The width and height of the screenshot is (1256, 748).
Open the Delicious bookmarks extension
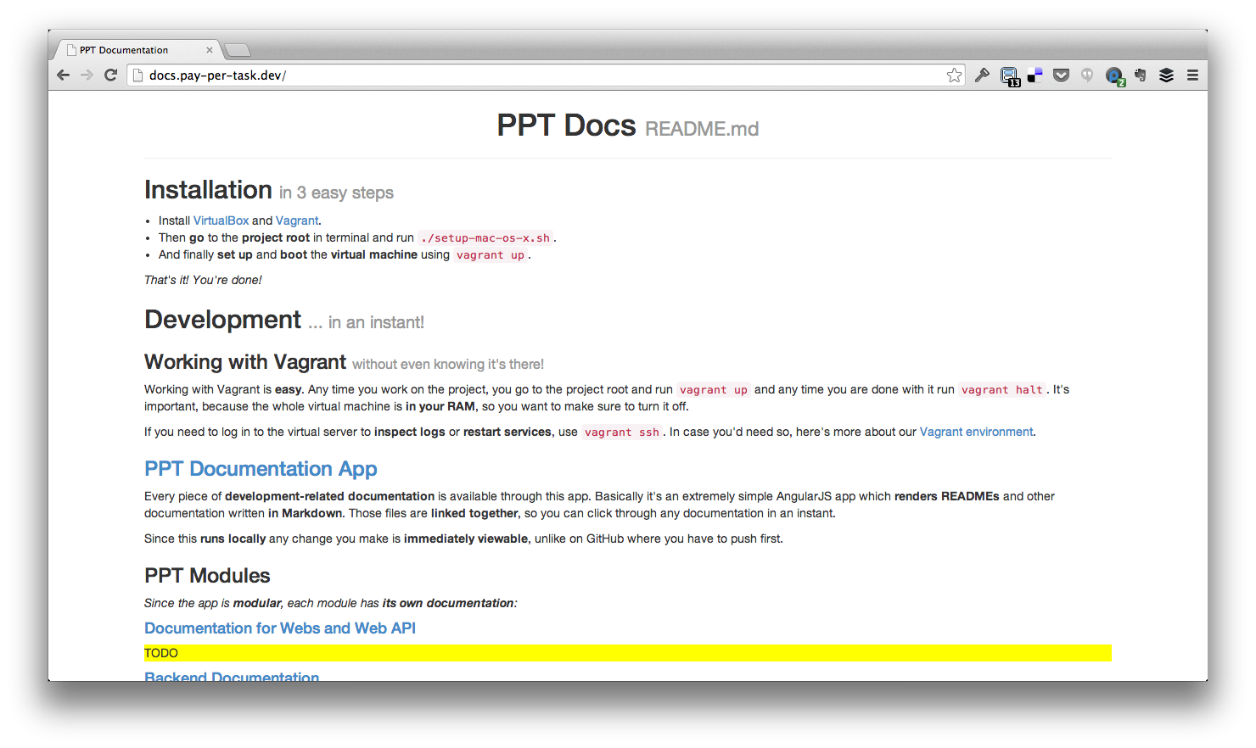1035,75
